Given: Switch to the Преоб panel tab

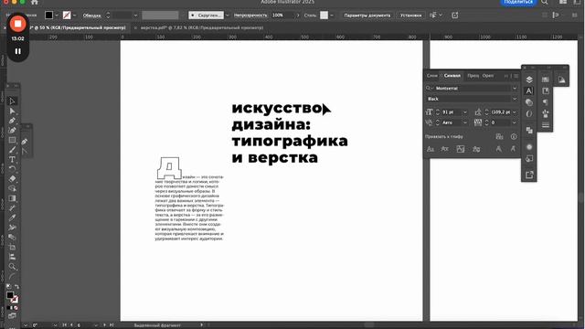Looking at the screenshot, I should click(473, 76).
